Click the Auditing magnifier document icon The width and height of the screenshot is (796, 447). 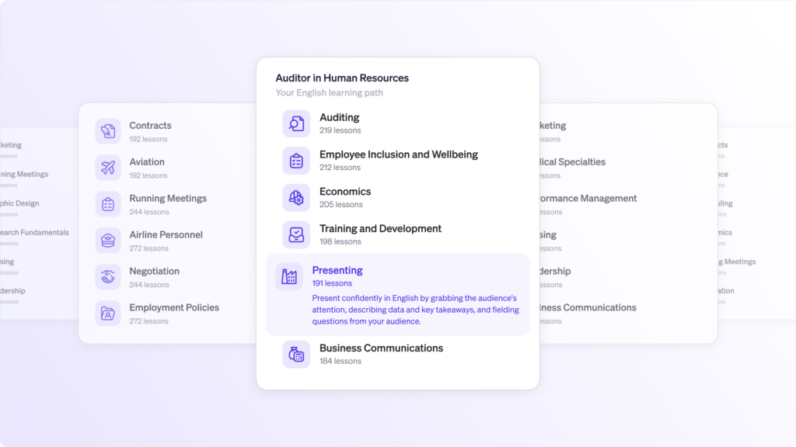coord(296,123)
